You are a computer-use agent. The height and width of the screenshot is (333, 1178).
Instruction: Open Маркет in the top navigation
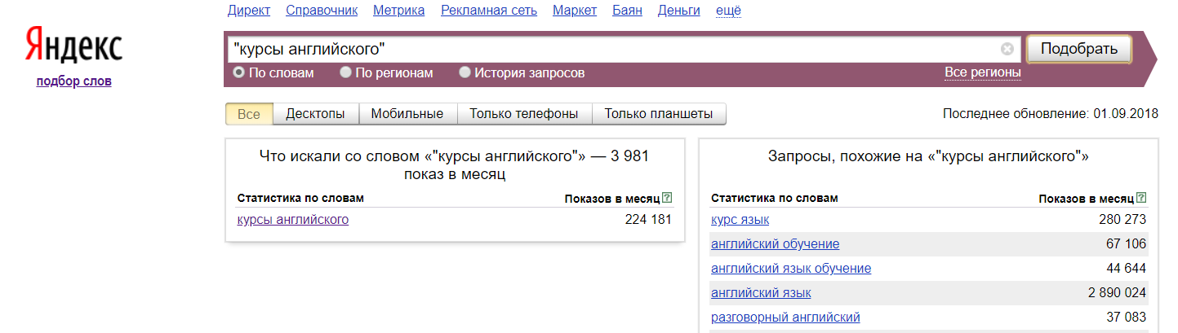[575, 11]
